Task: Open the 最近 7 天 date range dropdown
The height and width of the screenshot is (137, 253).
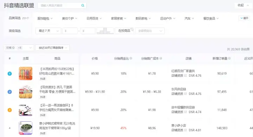Action: point(48,31)
